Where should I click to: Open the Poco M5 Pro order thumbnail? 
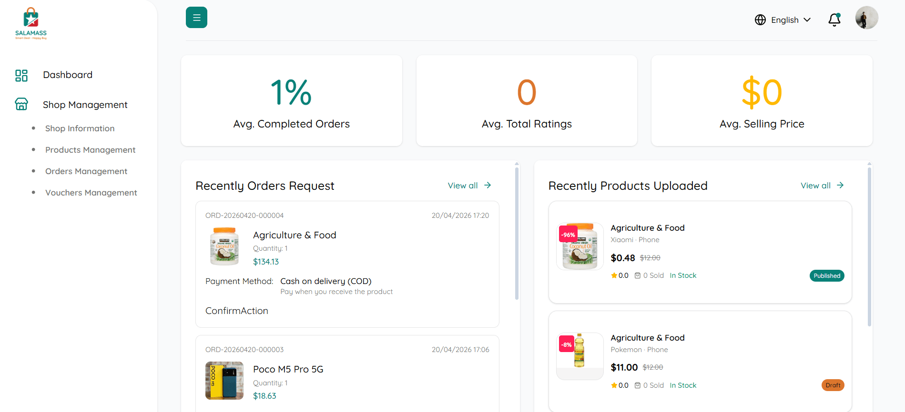[x=224, y=381]
